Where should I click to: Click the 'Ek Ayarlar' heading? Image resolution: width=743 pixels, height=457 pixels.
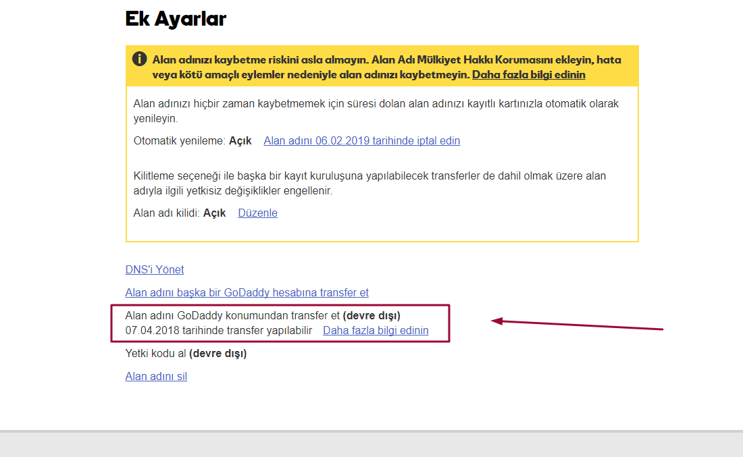176,19
